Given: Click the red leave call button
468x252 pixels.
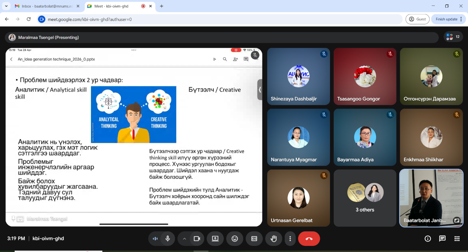Looking at the screenshot, I should click(309, 238).
